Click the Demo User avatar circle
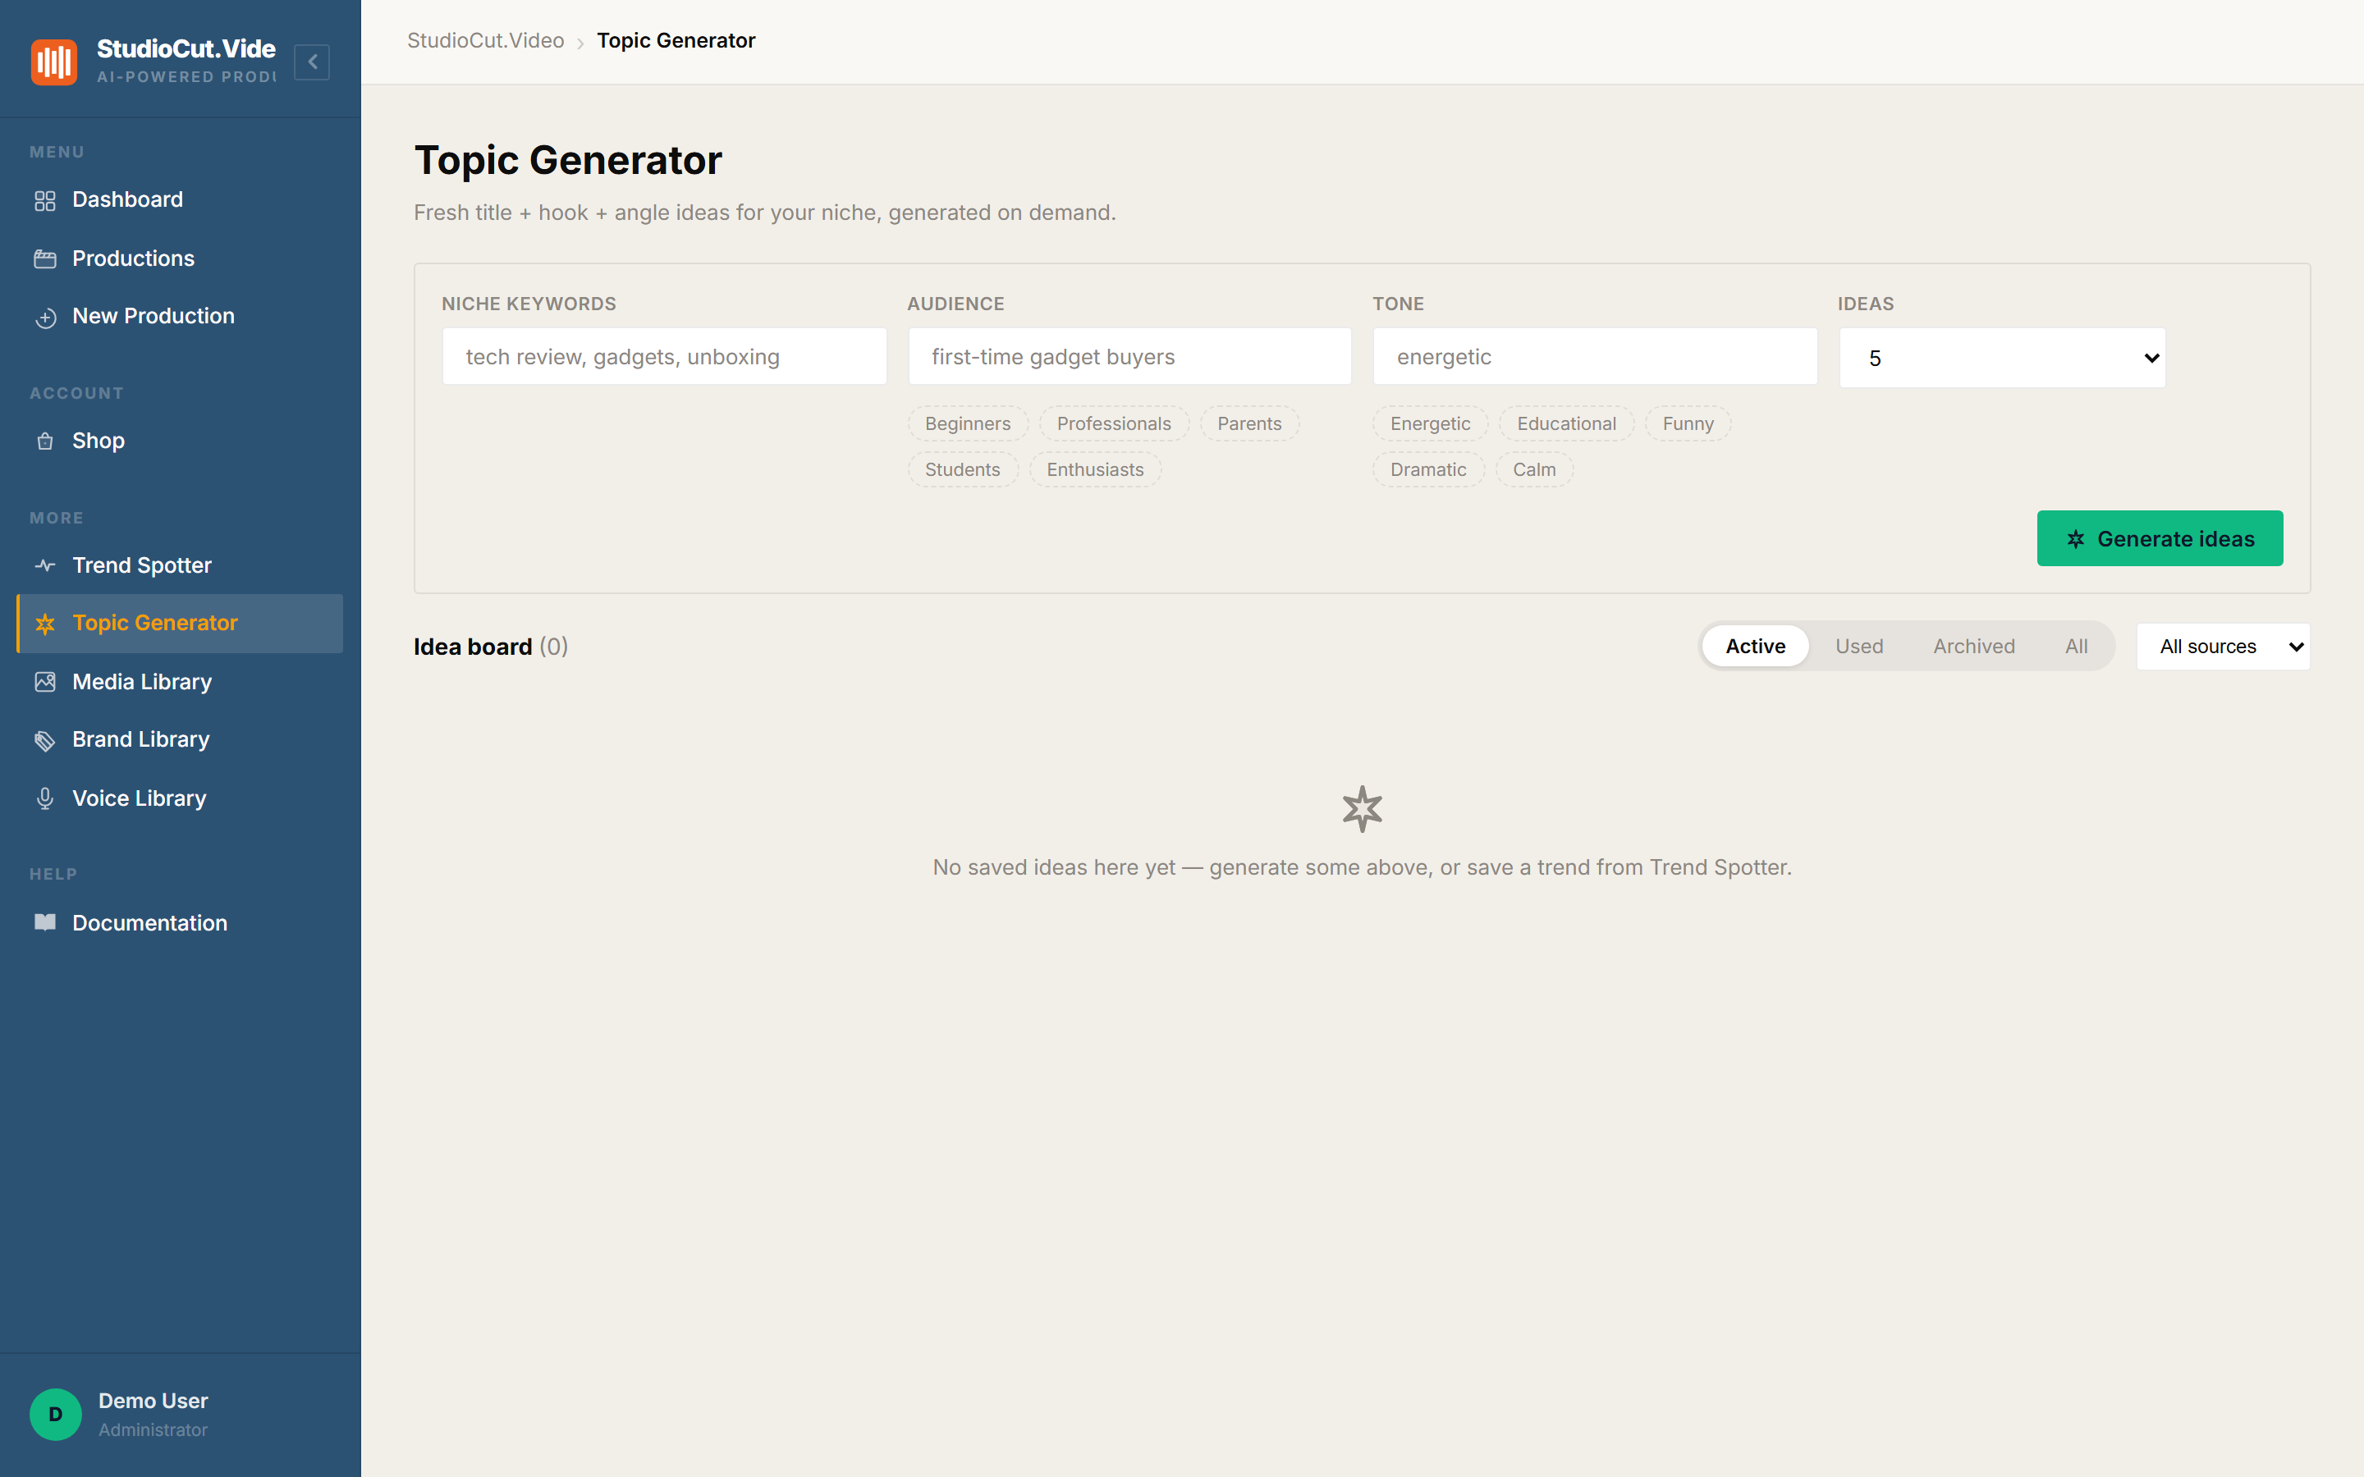This screenshot has width=2364, height=1477. pos(56,1414)
